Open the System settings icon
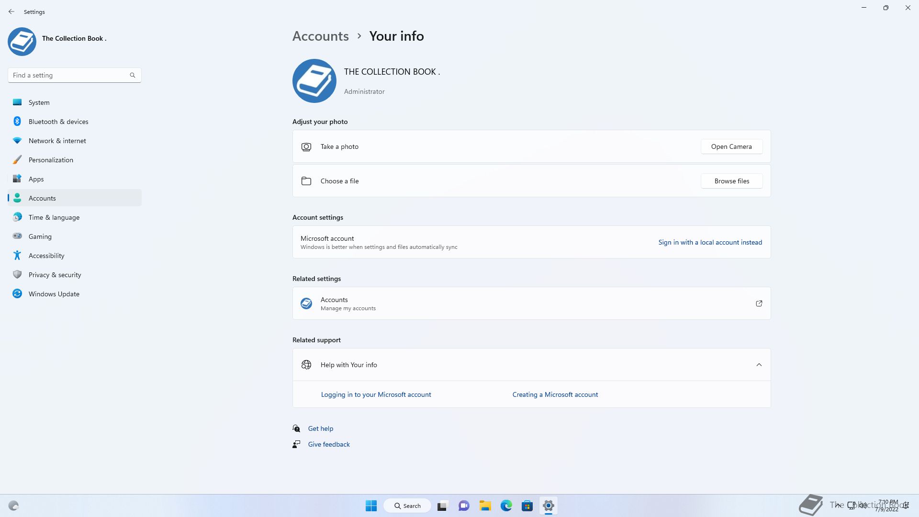Image resolution: width=919 pixels, height=517 pixels. coord(17,102)
